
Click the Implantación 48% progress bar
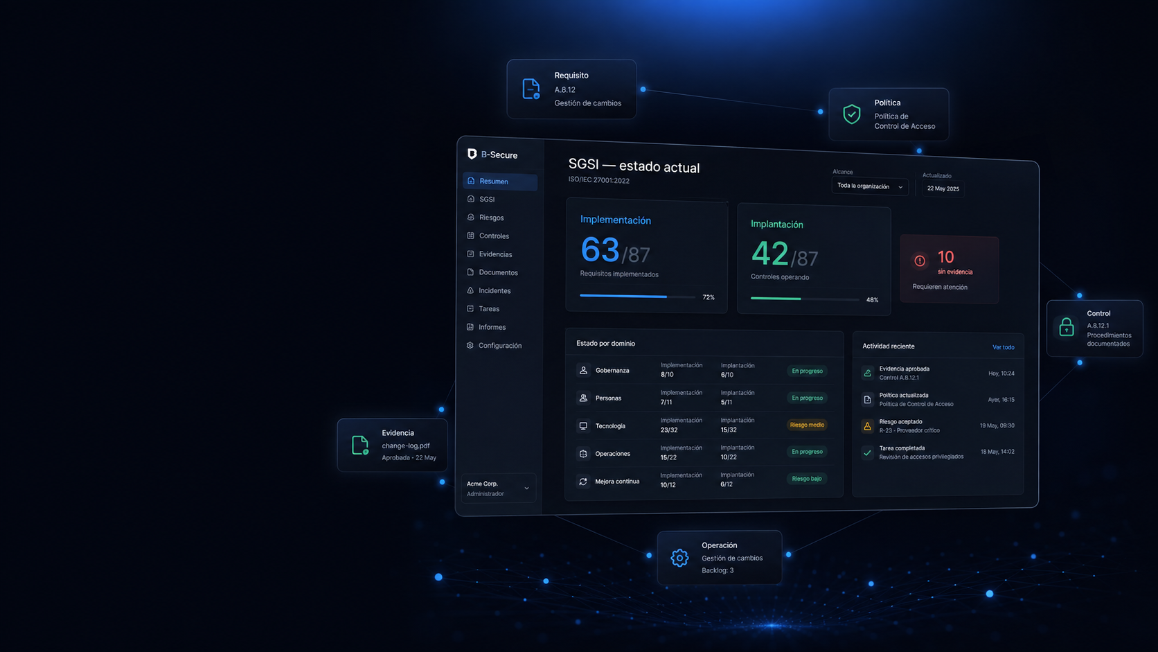coord(805,299)
